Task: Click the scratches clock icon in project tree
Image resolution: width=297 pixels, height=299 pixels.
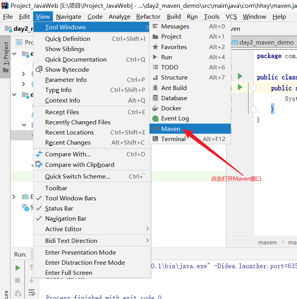Action: click(25, 207)
